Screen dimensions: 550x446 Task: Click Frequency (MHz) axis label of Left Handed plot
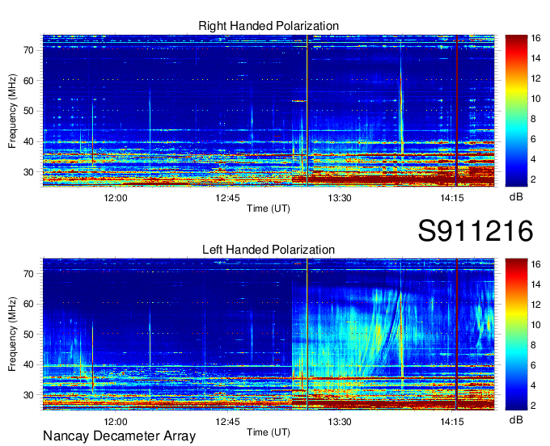click(x=12, y=334)
